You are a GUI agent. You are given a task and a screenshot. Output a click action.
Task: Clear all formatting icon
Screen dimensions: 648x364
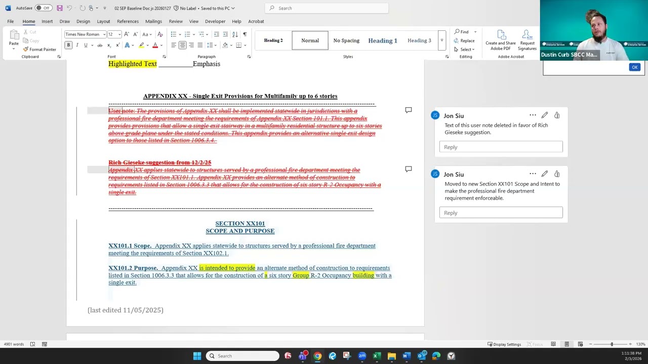click(160, 34)
